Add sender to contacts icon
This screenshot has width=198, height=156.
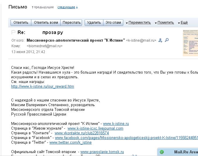pos(160,40)
